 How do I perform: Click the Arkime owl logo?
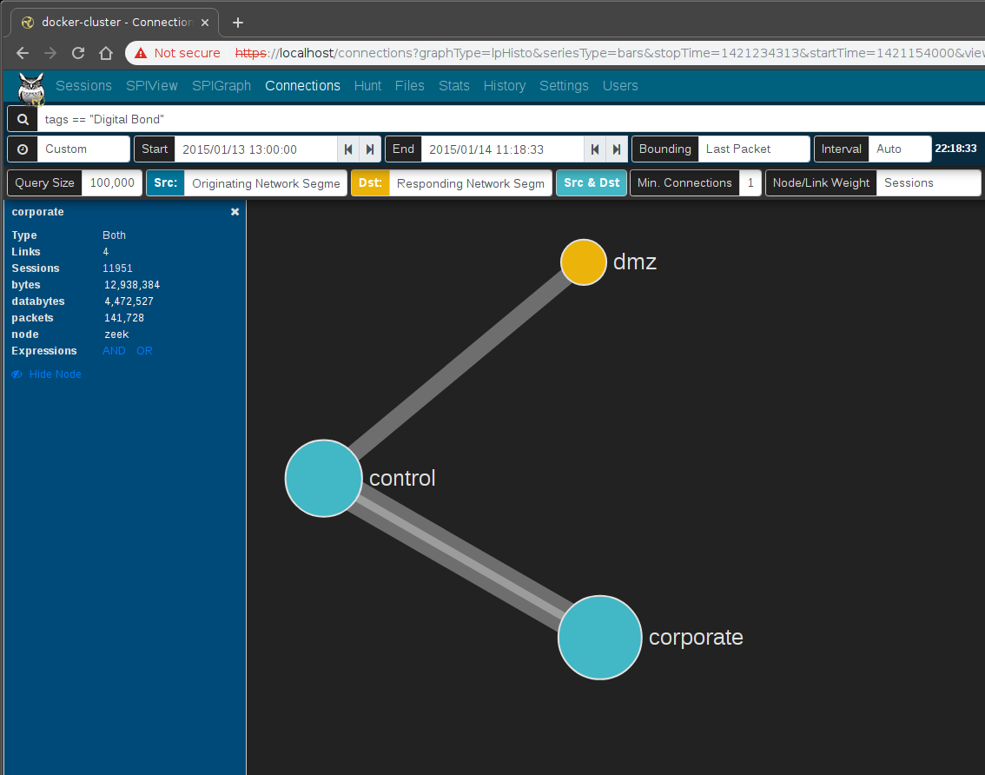[x=30, y=85]
